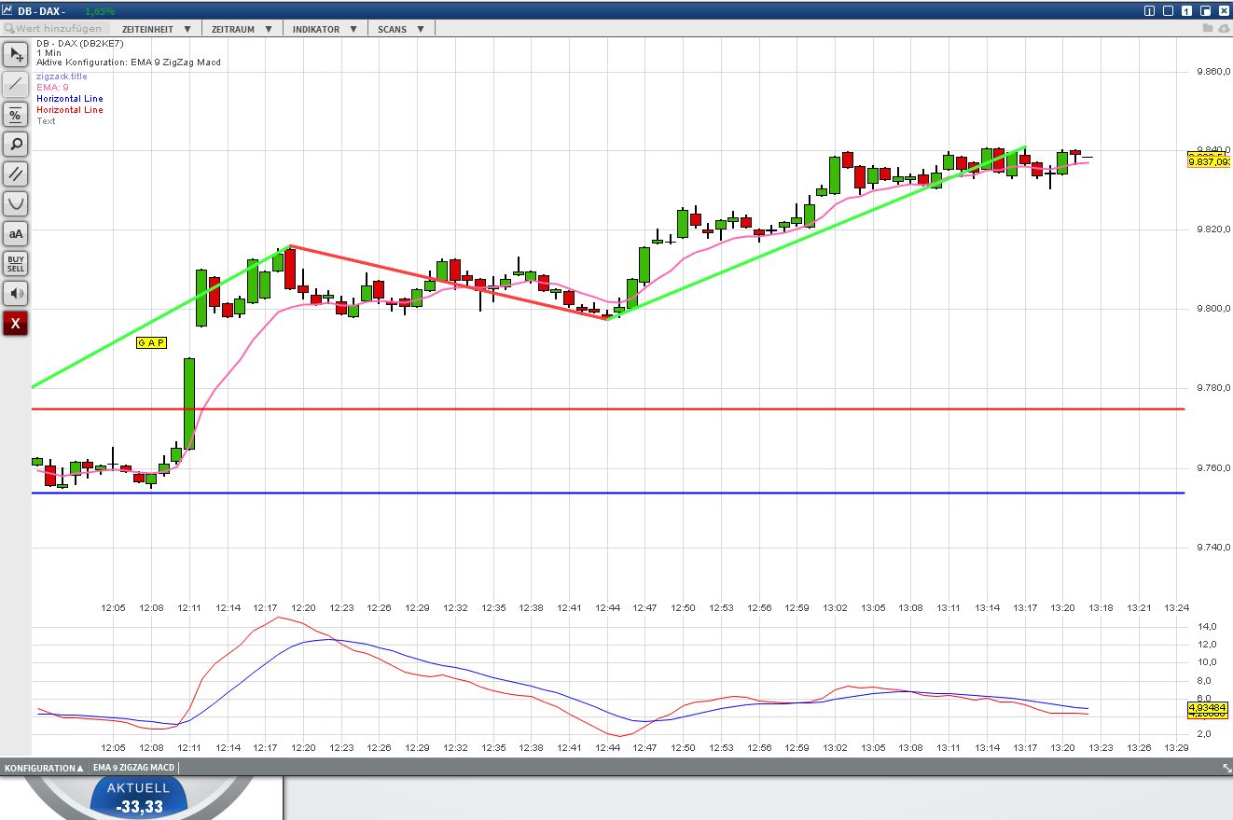The width and height of the screenshot is (1233, 820).
Task: Click the 4,93484 MACD value tag
Action: [1208, 709]
